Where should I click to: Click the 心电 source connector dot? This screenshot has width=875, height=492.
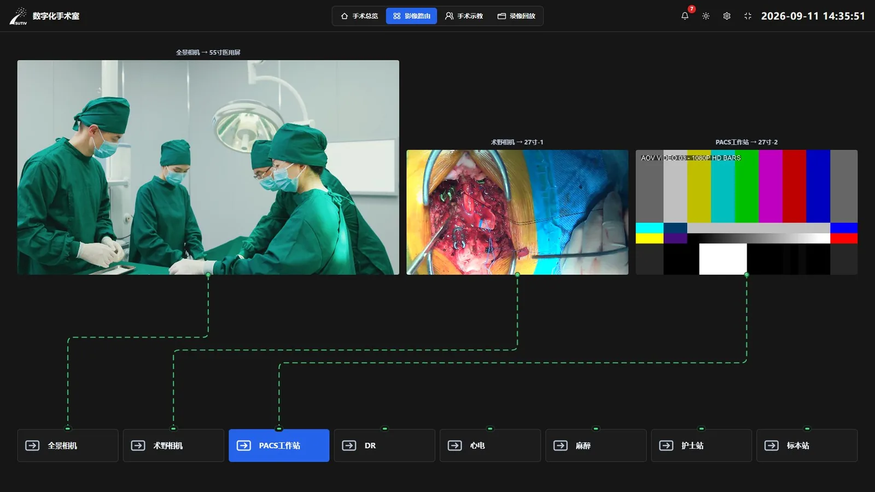click(490, 429)
